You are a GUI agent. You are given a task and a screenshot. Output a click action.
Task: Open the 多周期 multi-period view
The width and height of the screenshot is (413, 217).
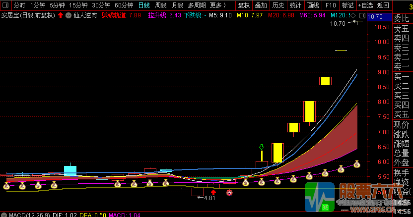point(197,5)
